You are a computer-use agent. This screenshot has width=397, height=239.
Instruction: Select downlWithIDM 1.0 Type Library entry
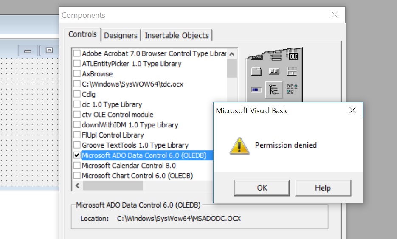[x=130, y=125]
